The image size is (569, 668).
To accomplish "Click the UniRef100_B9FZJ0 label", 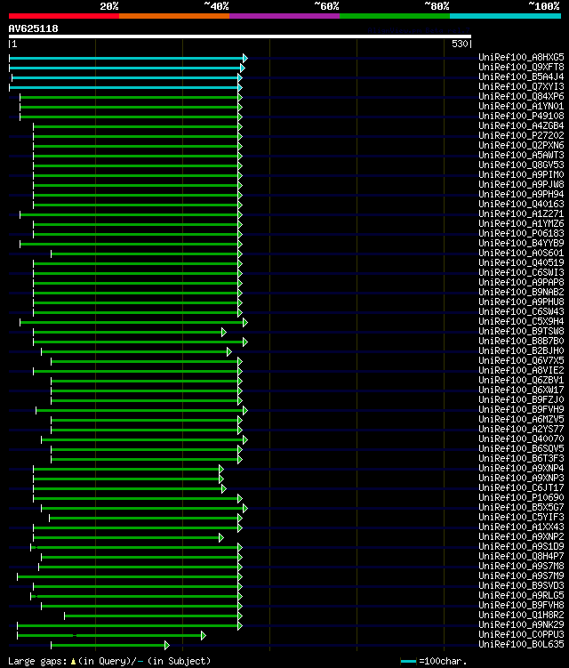I will [x=521, y=400].
